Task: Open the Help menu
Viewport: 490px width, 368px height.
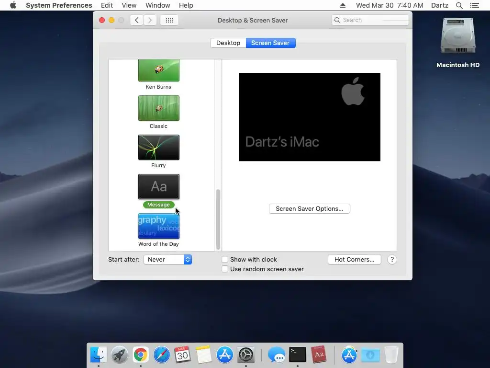Action: (x=186, y=5)
